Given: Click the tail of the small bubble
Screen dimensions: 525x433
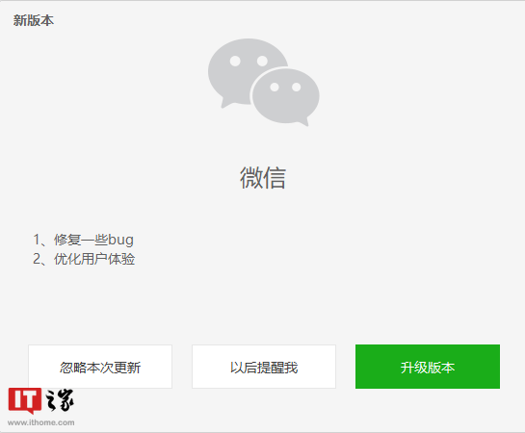Looking at the screenshot, I should (x=303, y=122).
